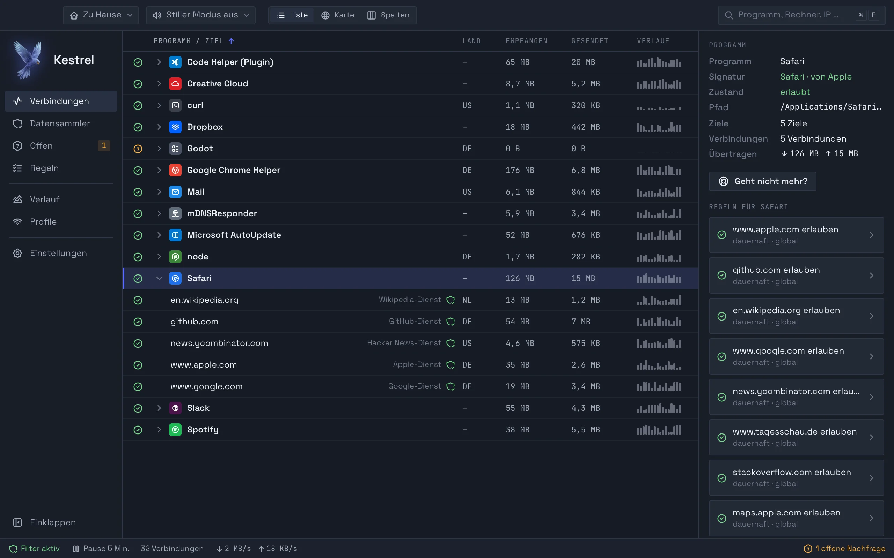Collapse the Safari row

tap(159, 278)
